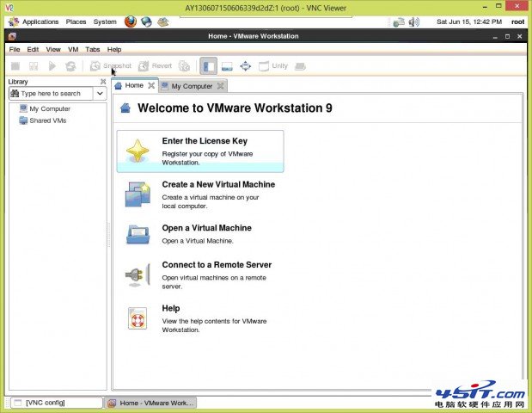Click the new virtual machine icon

click(138, 194)
